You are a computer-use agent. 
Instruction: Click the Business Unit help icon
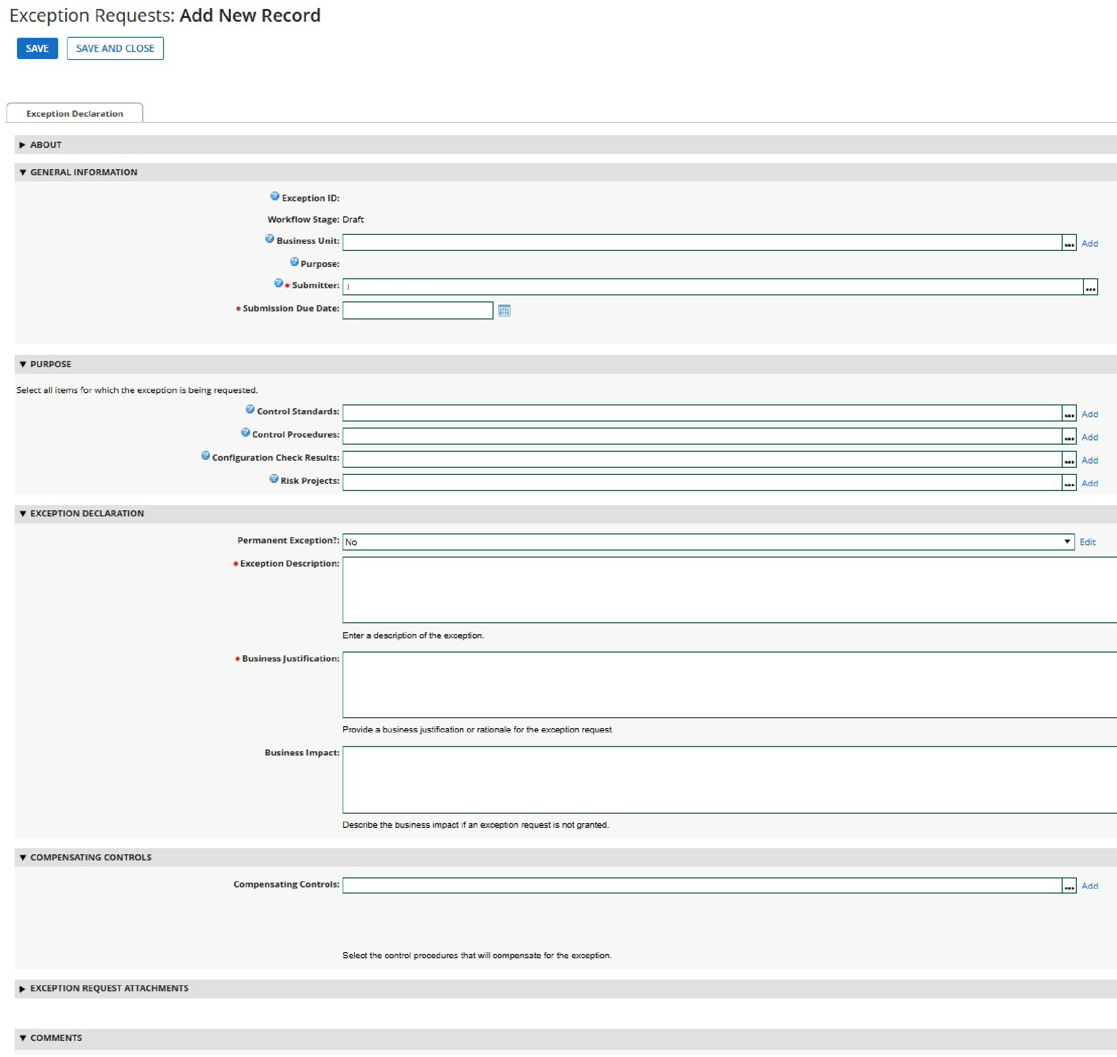coord(269,239)
